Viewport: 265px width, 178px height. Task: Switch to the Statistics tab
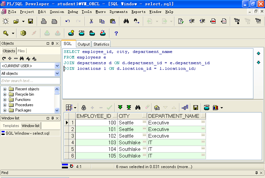click(x=101, y=44)
